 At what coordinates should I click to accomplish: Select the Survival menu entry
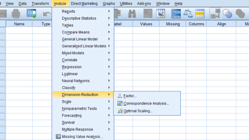pyautogui.click(x=83, y=122)
